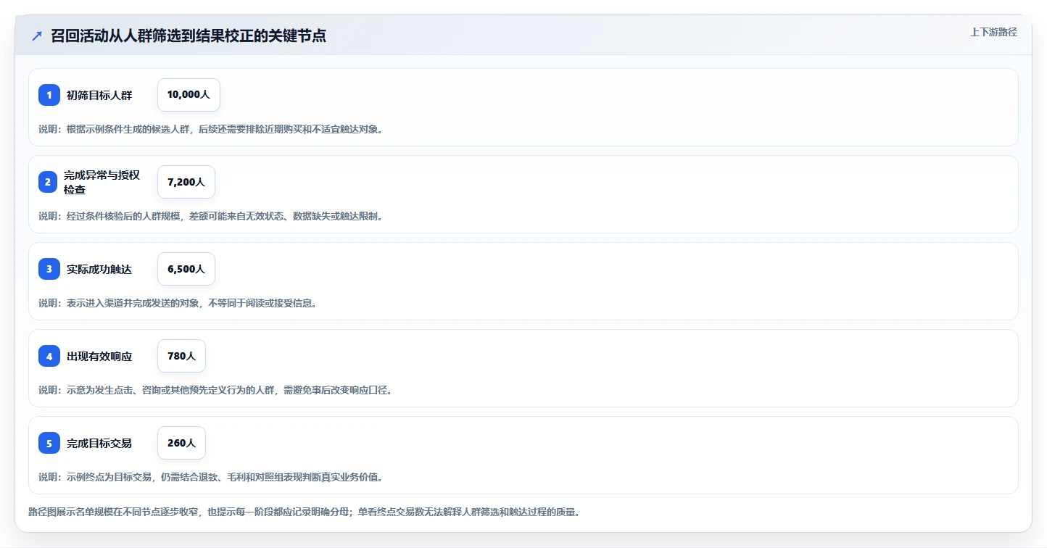The image size is (1047, 548).
Task: Click the note starting 说明：示例终点为目标交易
Action: 210,477
